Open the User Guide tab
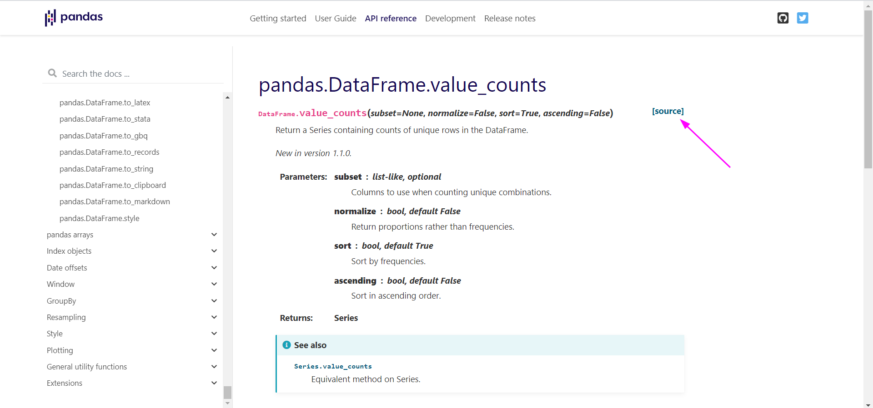 336,19
